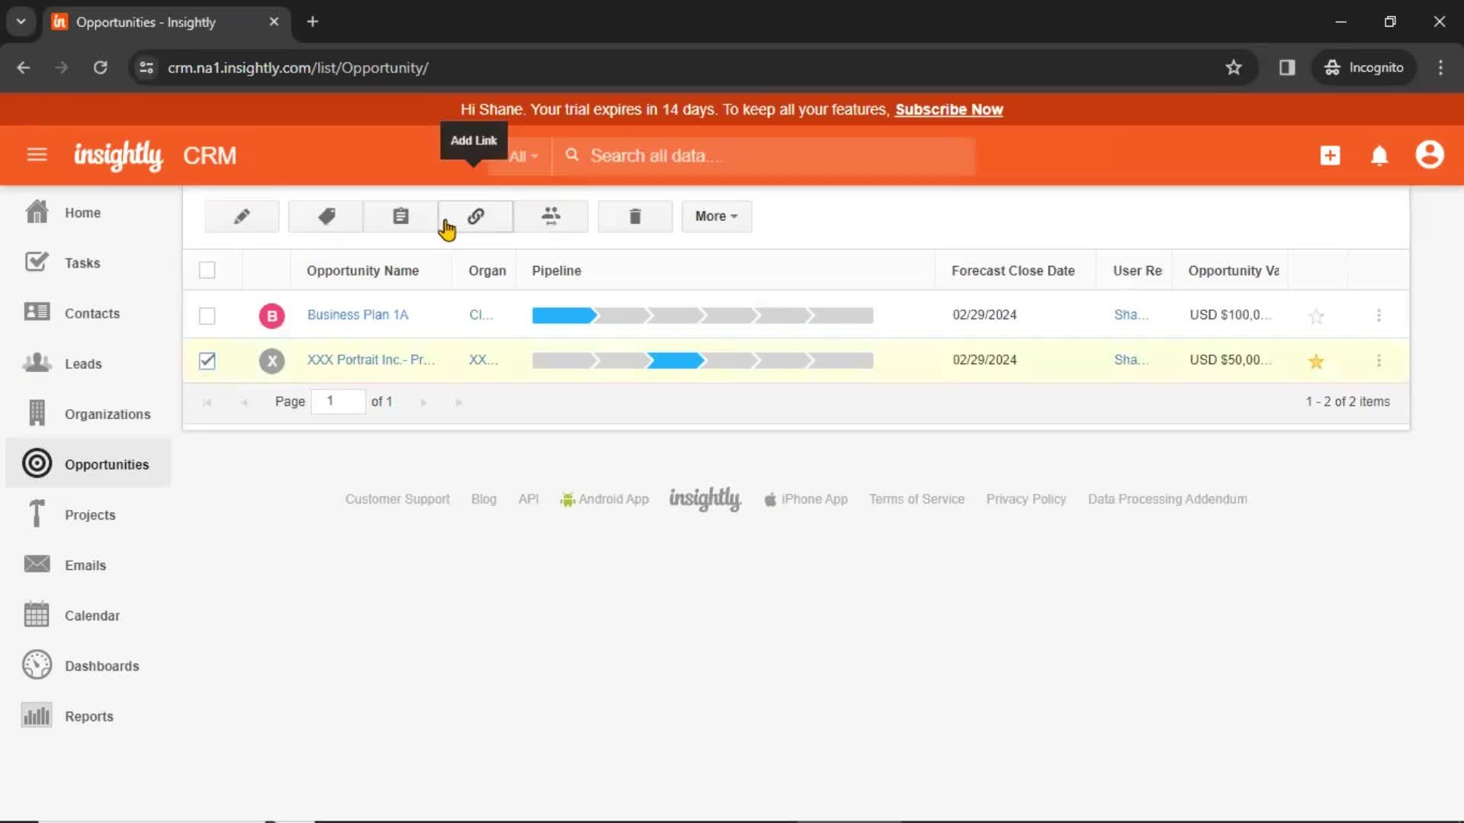Click the trash delete toolbar icon
This screenshot has width=1464, height=823.
click(x=635, y=216)
